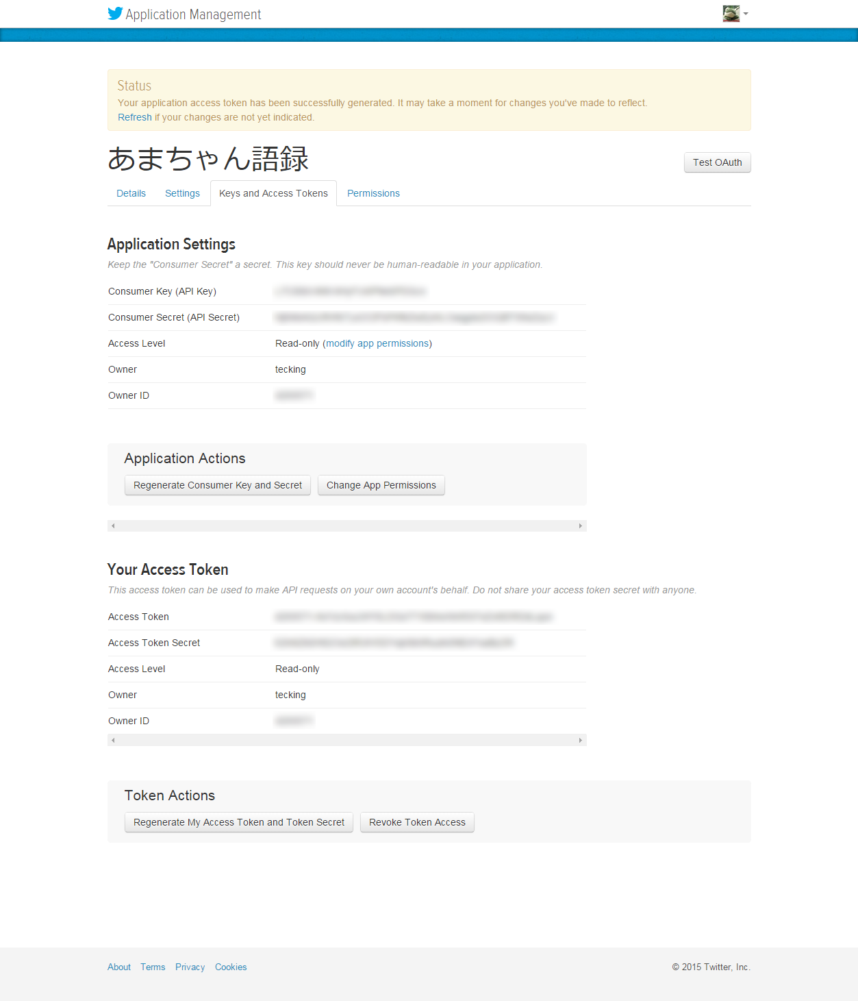Go to the Permissions tab
The width and height of the screenshot is (858, 1001).
pos(373,193)
